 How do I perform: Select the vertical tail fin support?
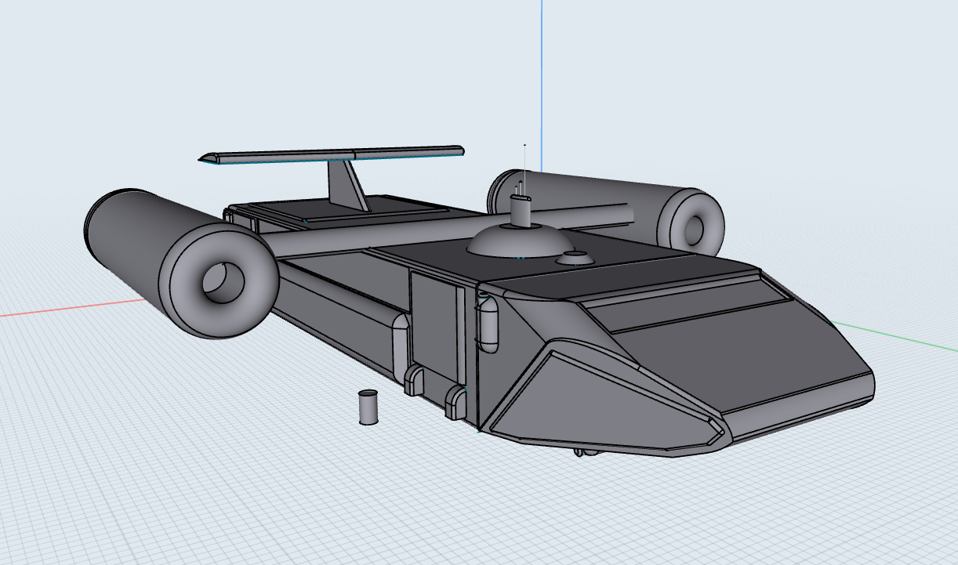[347, 185]
